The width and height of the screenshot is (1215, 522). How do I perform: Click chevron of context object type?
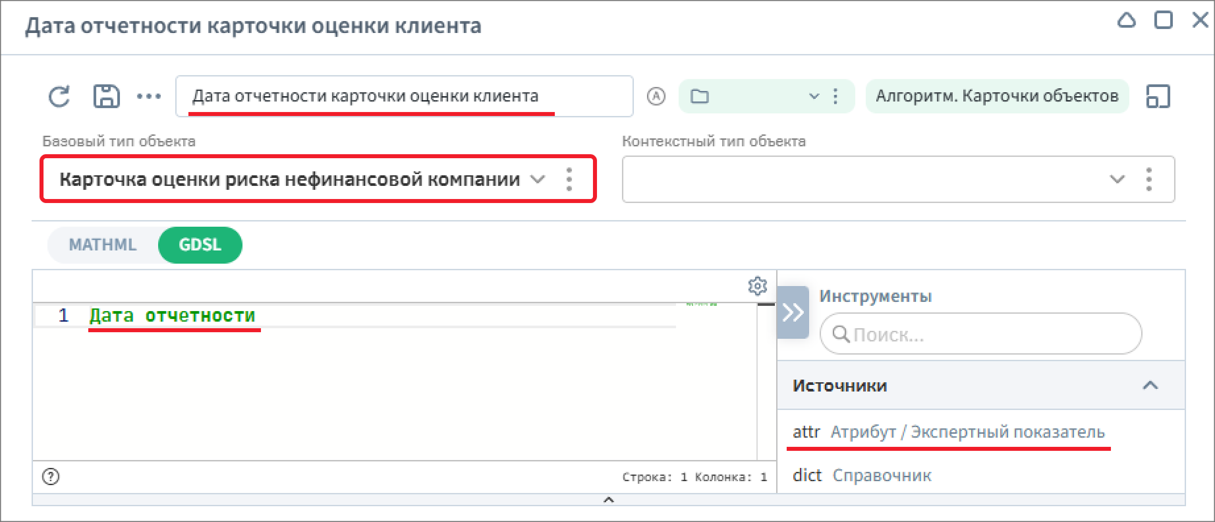click(x=1117, y=179)
